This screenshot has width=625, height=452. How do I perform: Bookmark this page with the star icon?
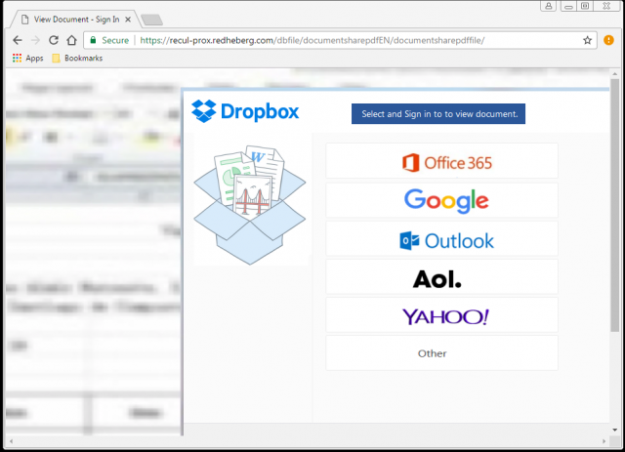click(x=587, y=40)
